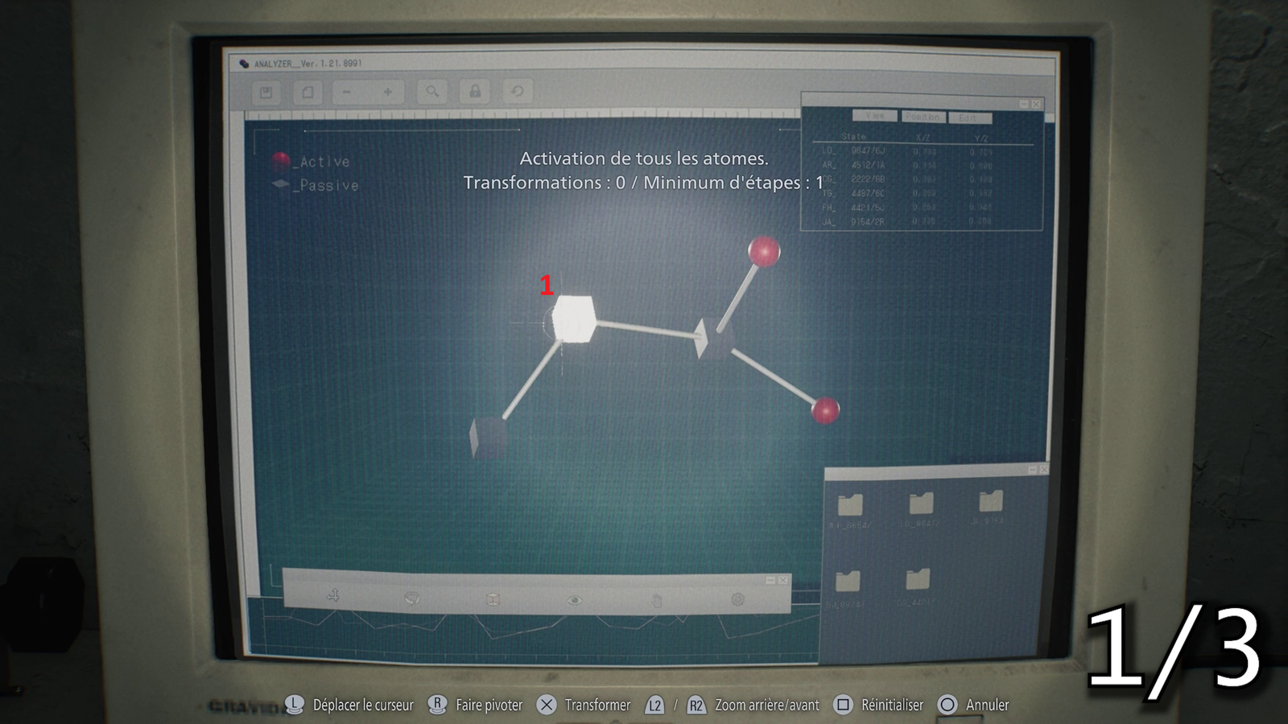Toggle the padlock lock icon
1288x724 pixels.
(x=475, y=92)
